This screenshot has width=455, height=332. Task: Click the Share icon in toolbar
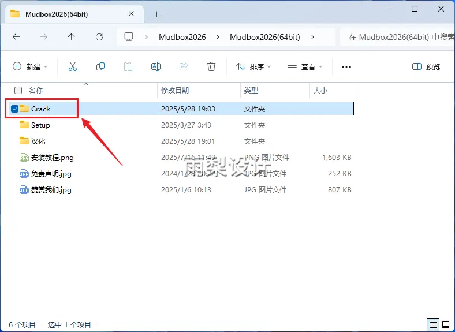(x=184, y=66)
